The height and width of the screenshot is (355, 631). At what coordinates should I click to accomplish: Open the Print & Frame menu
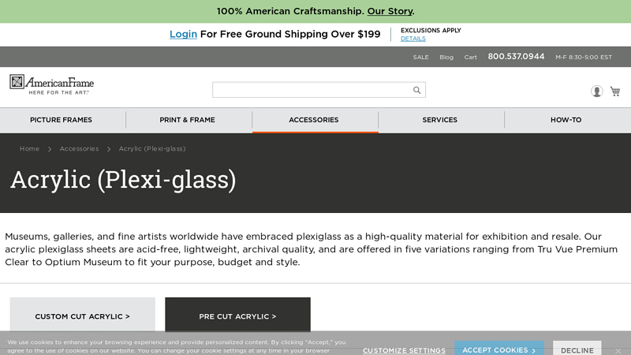pyautogui.click(x=188, y=120)
